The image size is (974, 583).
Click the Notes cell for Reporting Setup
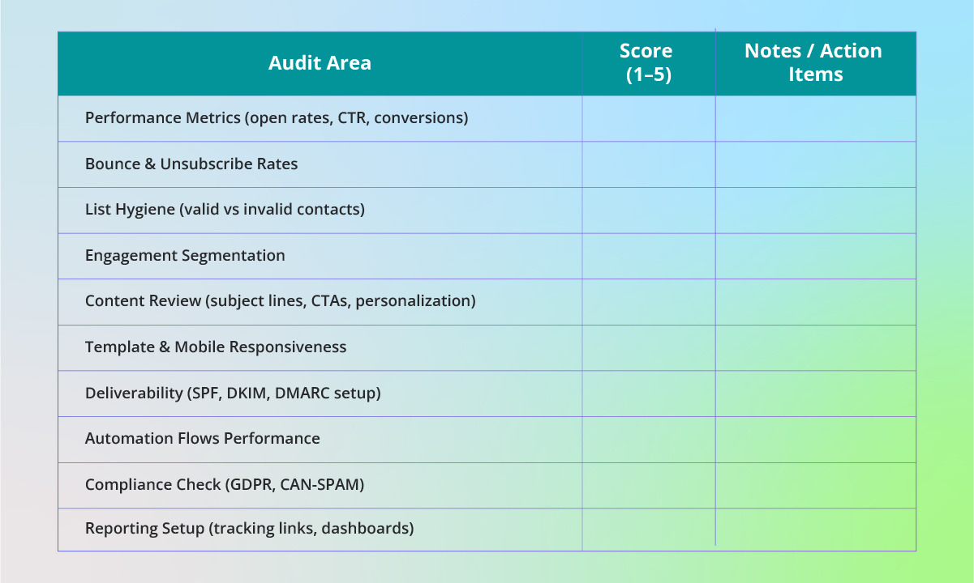click(x=816, y=530)
